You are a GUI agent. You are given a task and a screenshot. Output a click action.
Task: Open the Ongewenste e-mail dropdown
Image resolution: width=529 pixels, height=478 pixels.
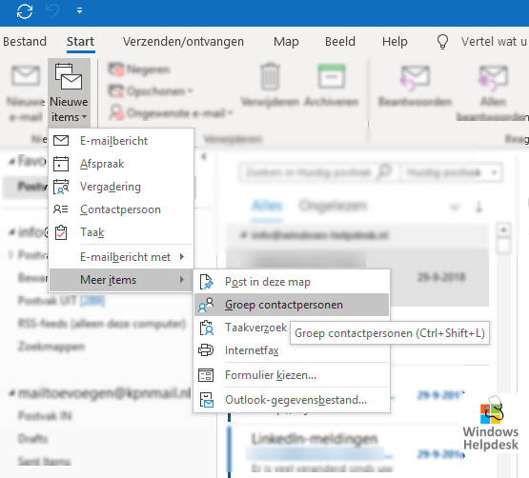tap(171, 113)
